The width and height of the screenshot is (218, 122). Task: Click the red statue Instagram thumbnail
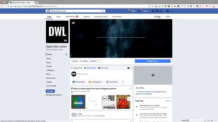click(x=123, y=102)
